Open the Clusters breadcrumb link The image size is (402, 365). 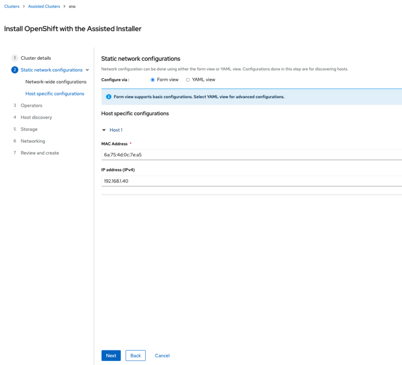(11, 6)
